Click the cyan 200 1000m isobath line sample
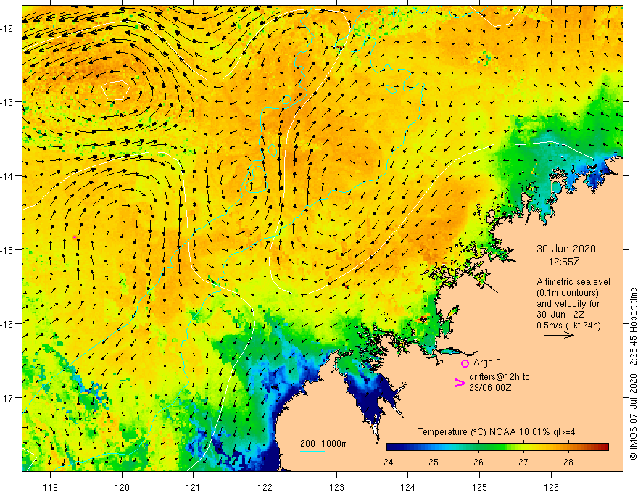 click(x=312, y=451)
